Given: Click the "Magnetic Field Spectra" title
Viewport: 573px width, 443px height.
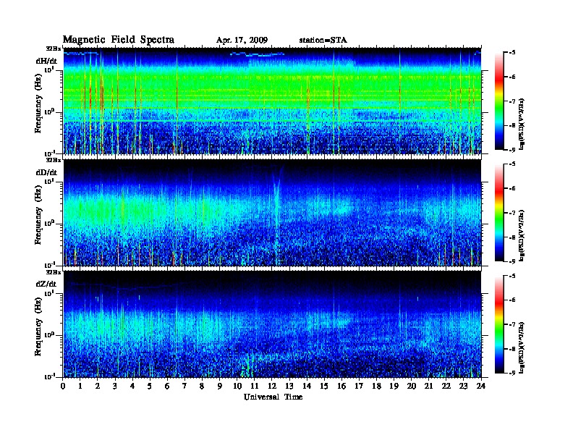Looking at the screenshot, I should [x=119, y=40].
